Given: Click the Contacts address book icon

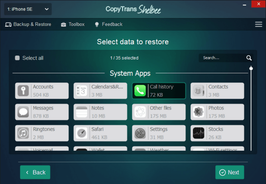Looking at the screenshot, I should click(198, 91).
